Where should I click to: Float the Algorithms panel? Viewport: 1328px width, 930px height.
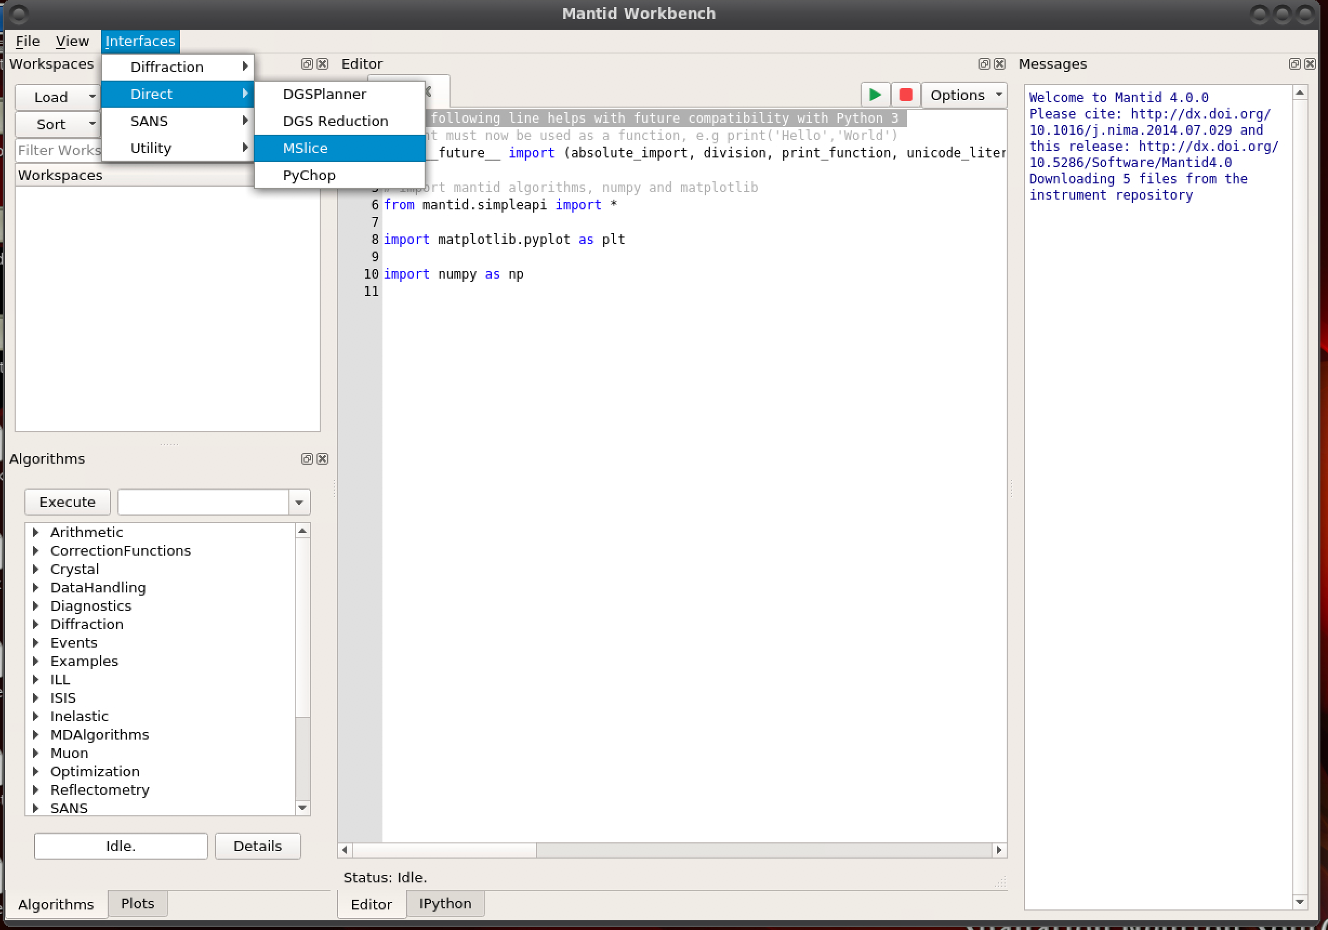point(307,459)
